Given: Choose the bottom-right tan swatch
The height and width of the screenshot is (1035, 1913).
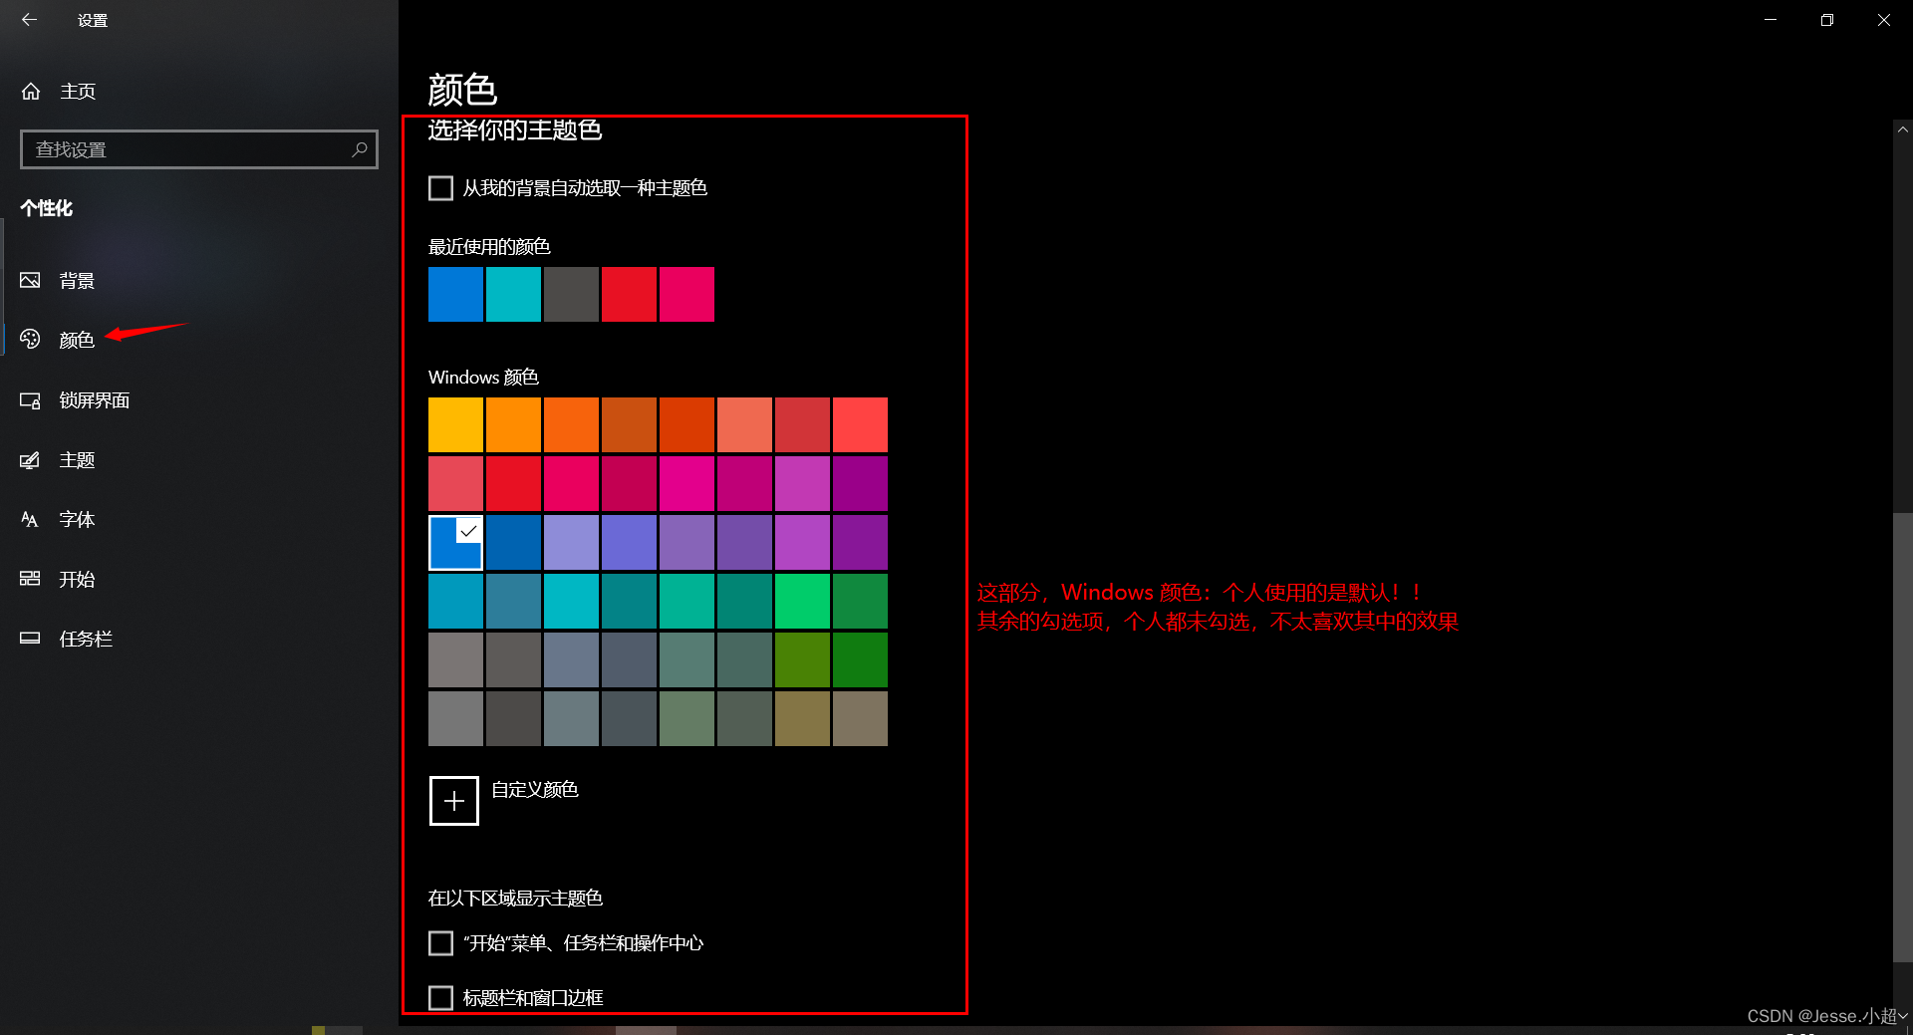Looking at the screenshot, I should [x=860, y=718].
